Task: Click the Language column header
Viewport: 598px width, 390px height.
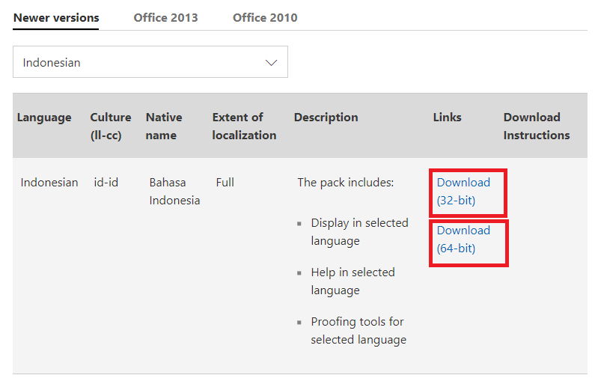Action: 44,118
